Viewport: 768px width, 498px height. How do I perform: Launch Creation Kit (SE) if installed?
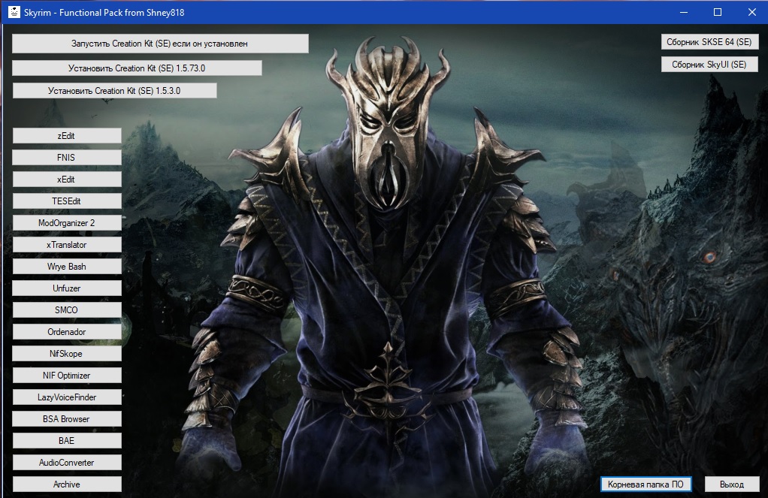pos(160,44)
